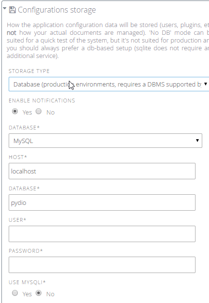Viewport: 209px width, 303px height.
Task: Click the configuration storage description paragraph
Action: click(x=108, y=40)
